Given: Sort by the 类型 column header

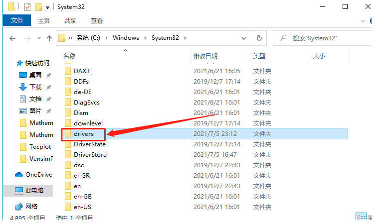Looking at the screenshot, I should tap(259, 56).
